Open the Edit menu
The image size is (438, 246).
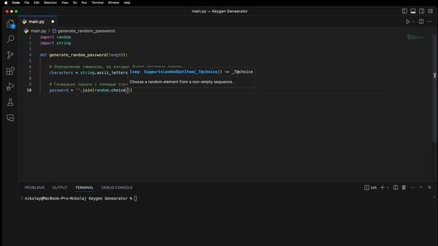pyautogui.click(x=36, y=3)
